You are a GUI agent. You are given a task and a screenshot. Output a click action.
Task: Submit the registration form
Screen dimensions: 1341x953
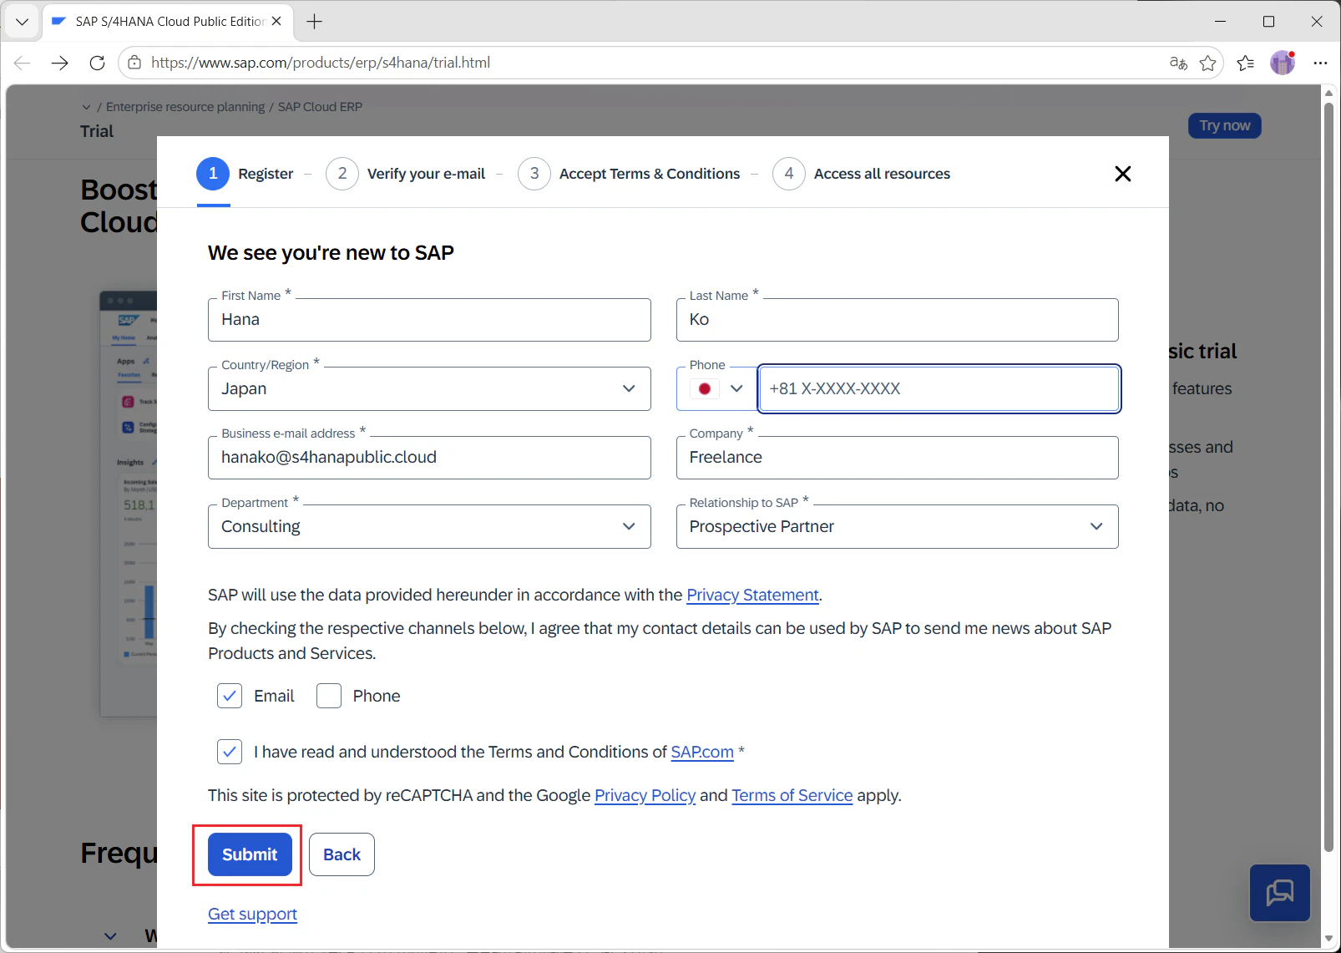(250, 854)
